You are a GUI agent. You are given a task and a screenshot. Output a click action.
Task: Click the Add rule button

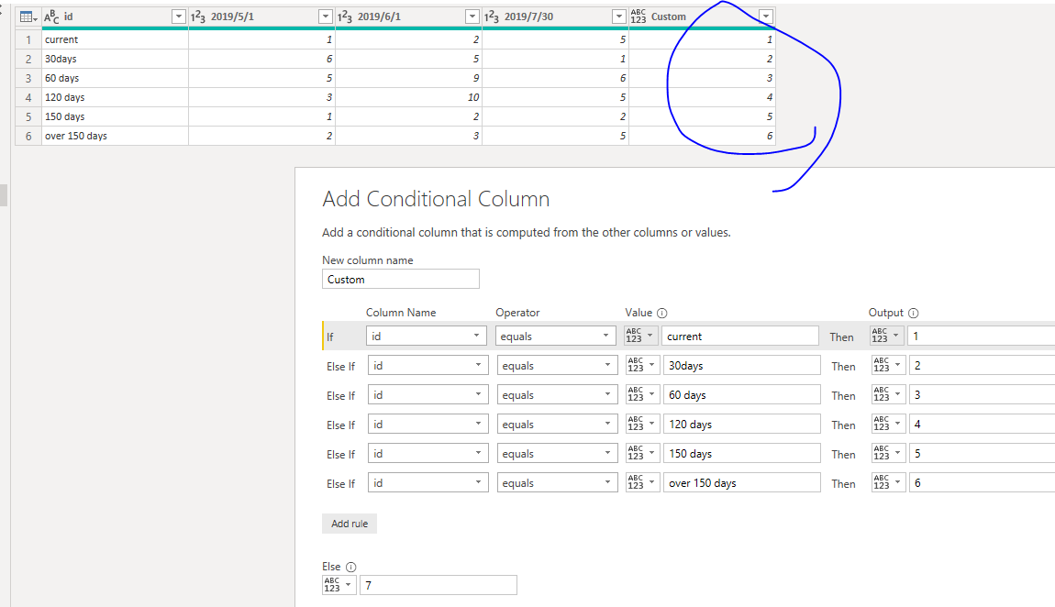click(x=350, y=524)
